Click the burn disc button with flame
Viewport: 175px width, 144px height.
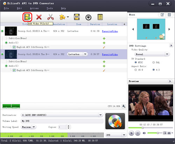tap(115, 121)
